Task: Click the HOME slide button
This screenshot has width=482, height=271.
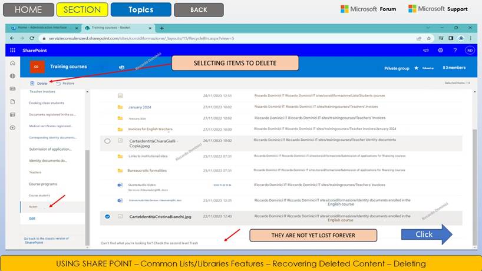Action: (x=28, y=9)
